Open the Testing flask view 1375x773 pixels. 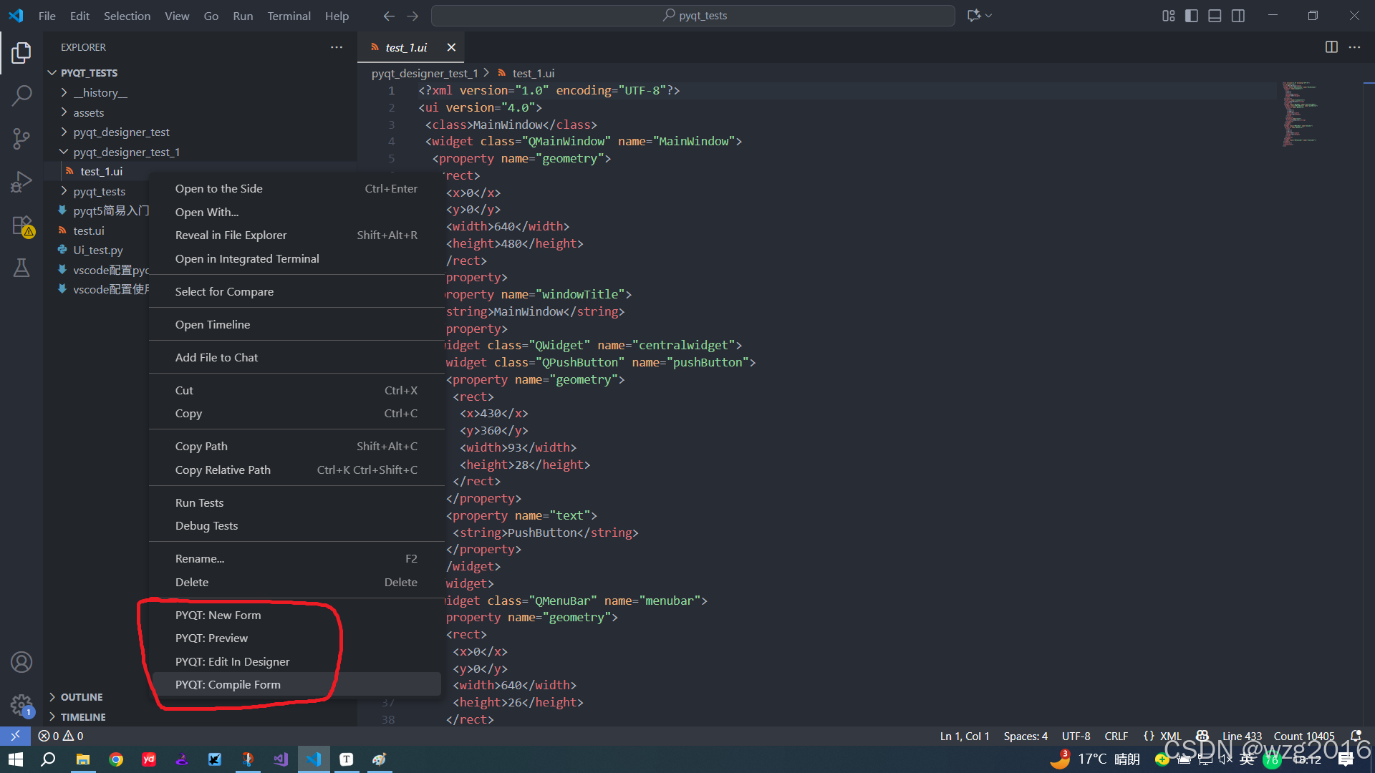(21, 268)
